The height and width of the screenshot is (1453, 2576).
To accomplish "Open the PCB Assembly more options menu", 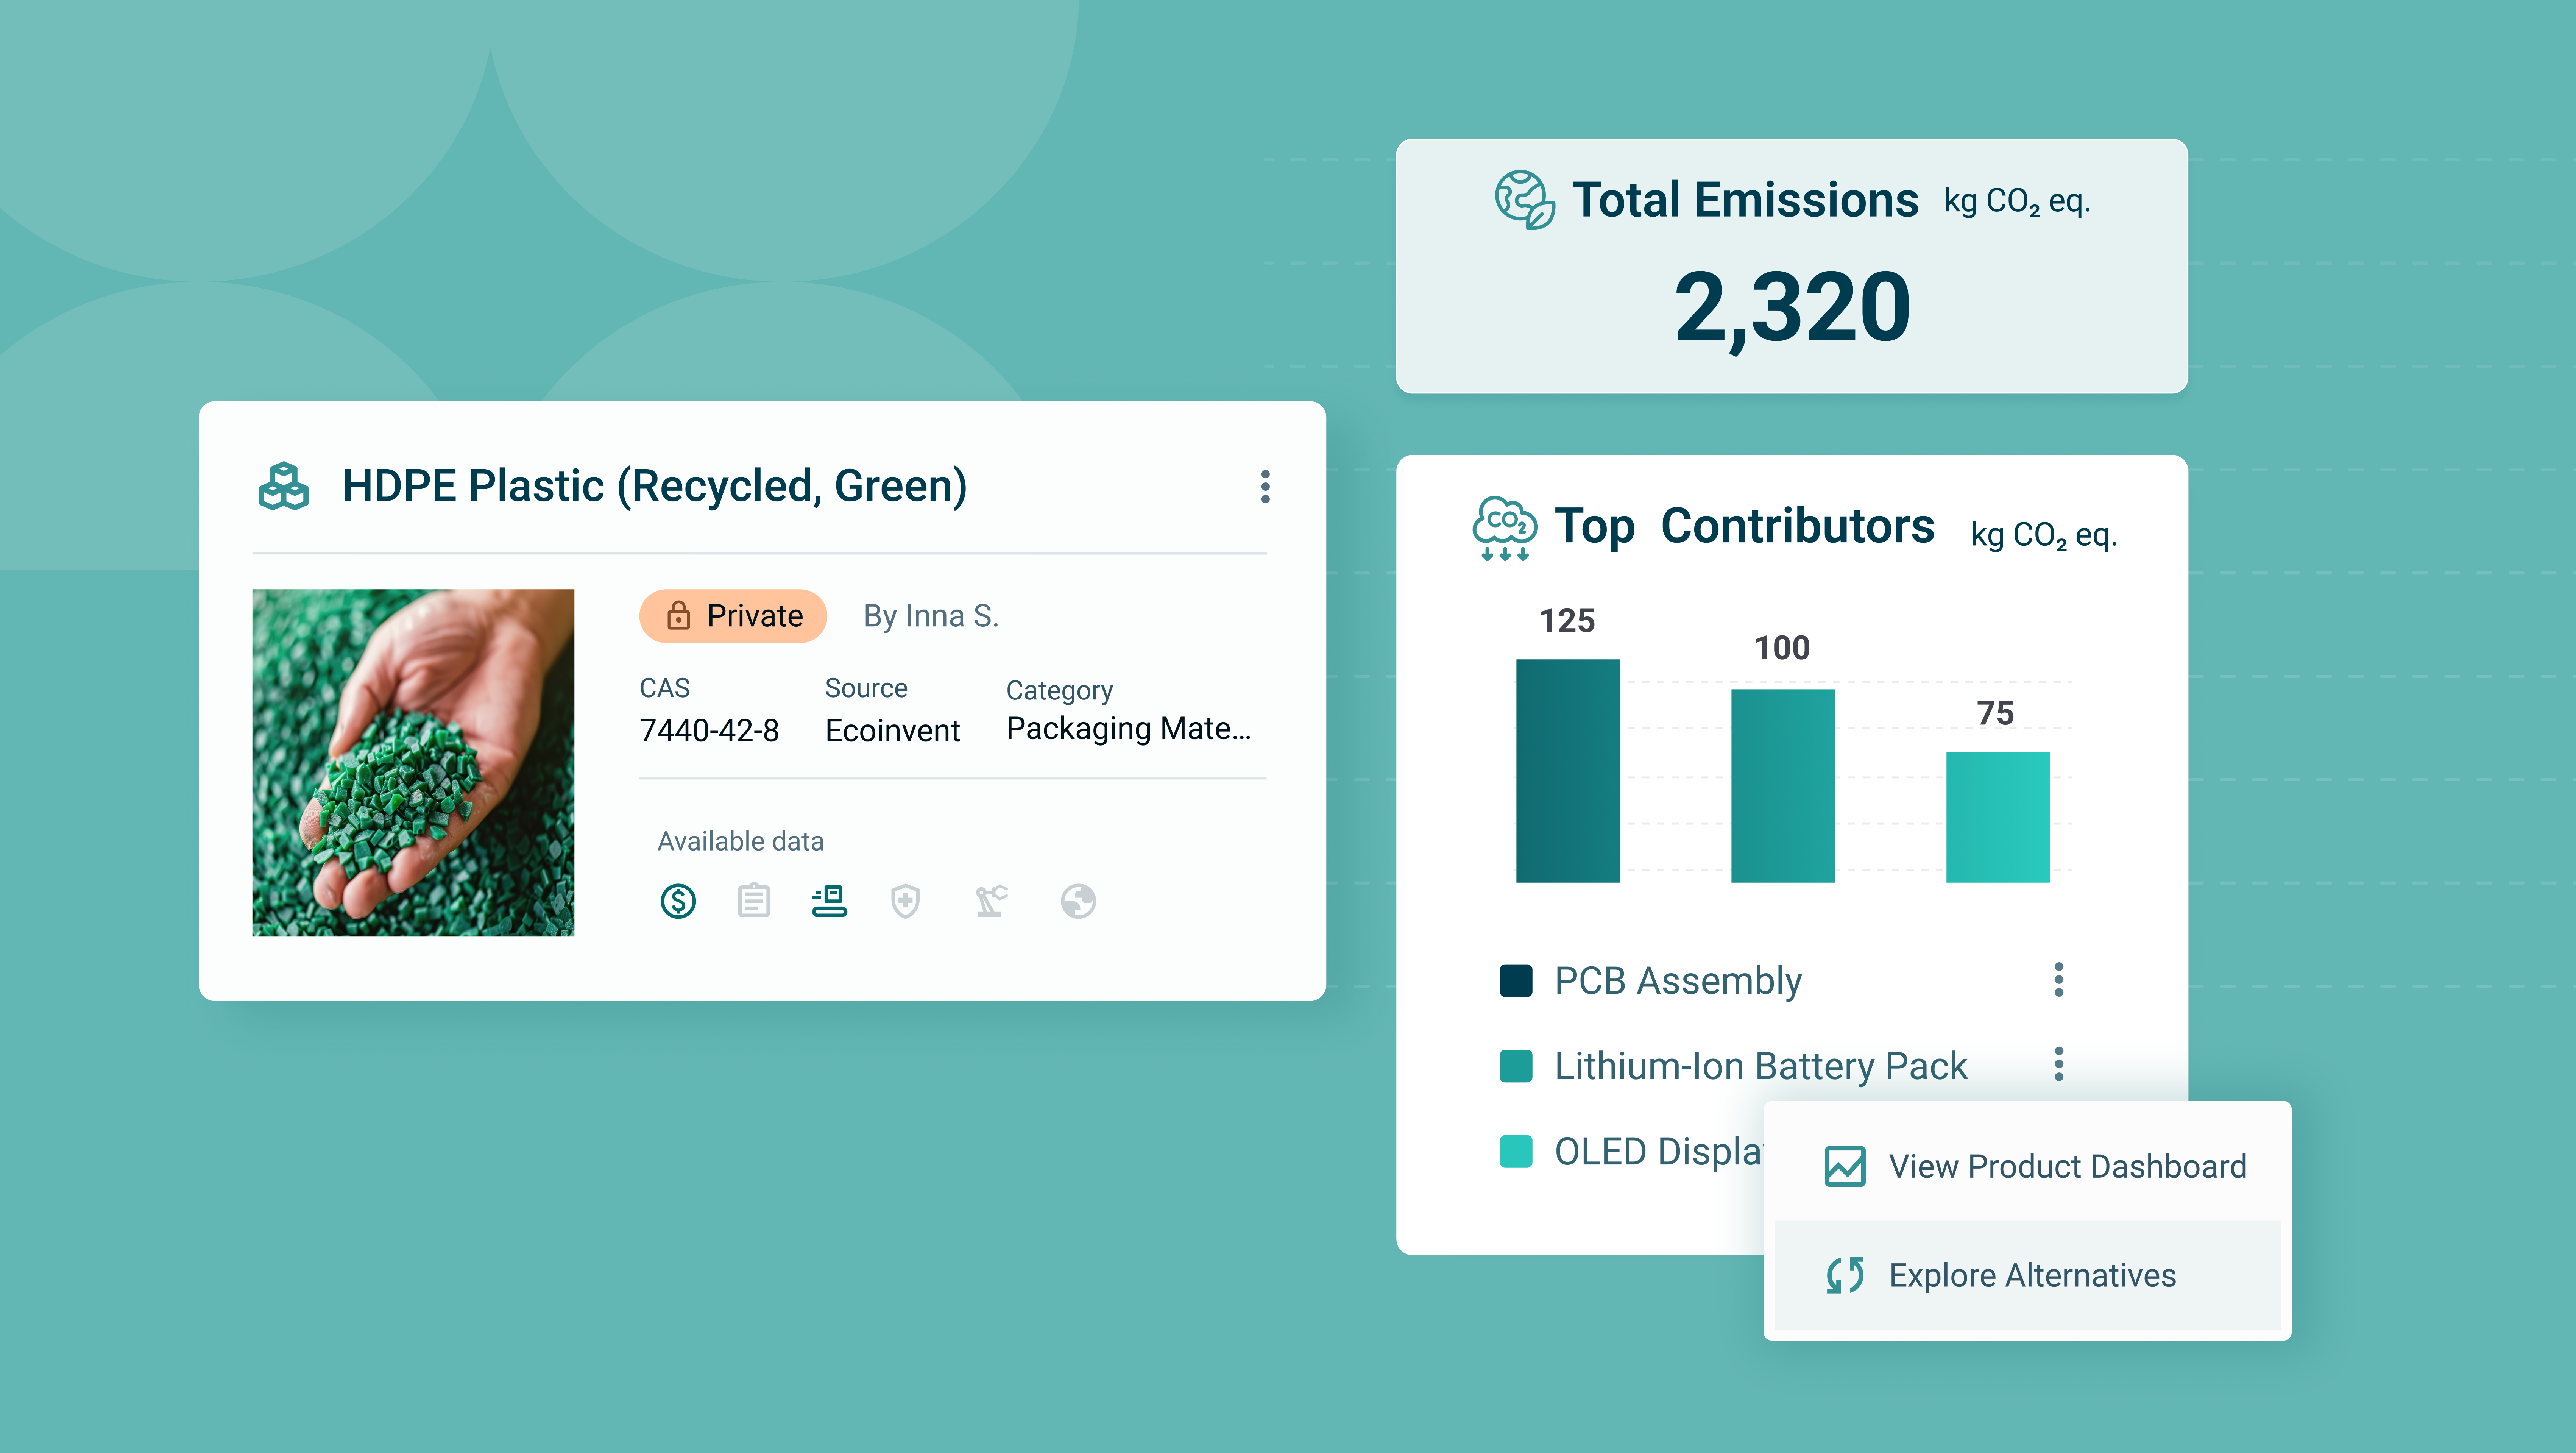I will click(2059, 980).
